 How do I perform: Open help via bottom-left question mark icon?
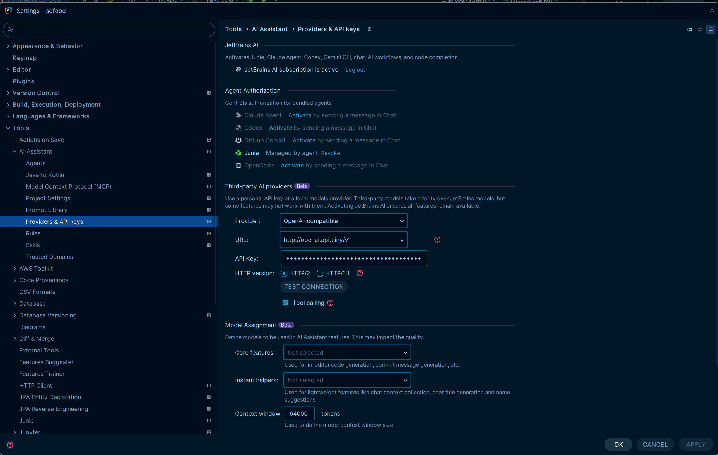(10, 445)
